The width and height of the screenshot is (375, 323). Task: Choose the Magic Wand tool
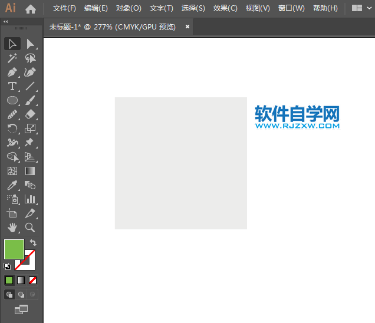12,58
